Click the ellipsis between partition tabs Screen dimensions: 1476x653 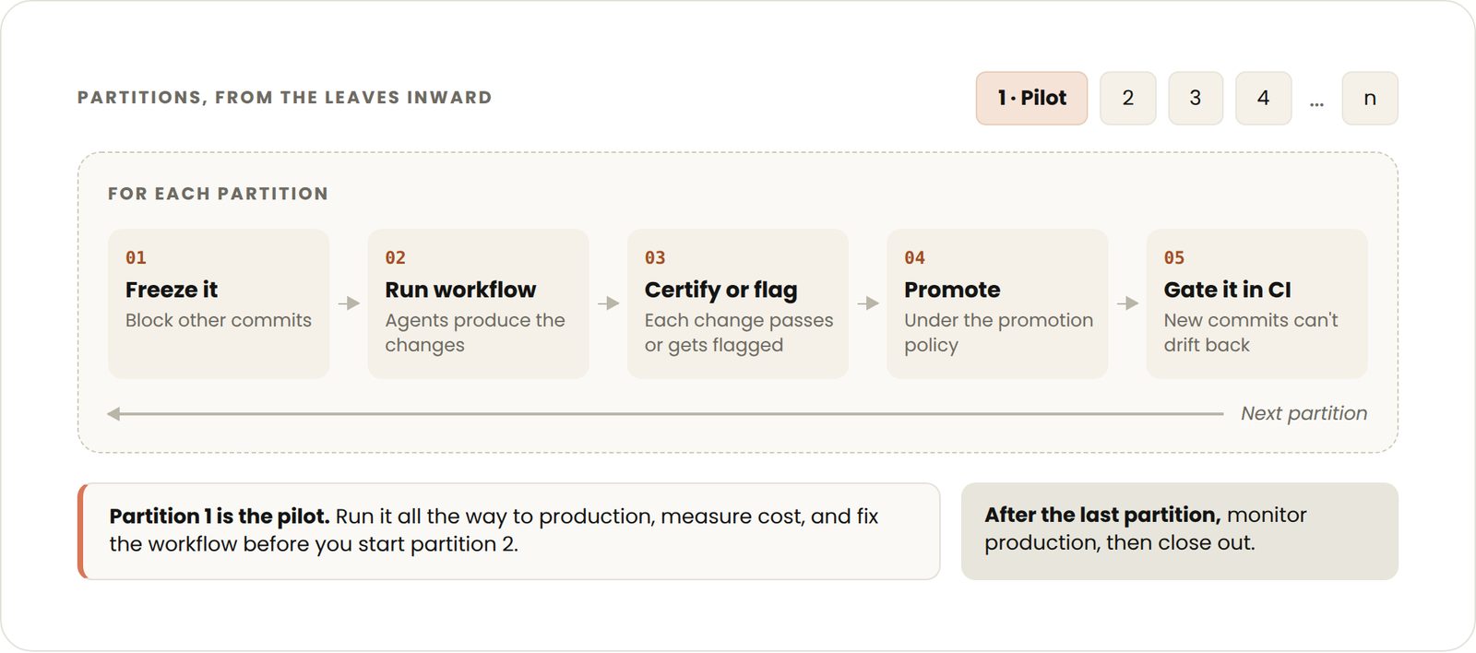(1316, 101)
